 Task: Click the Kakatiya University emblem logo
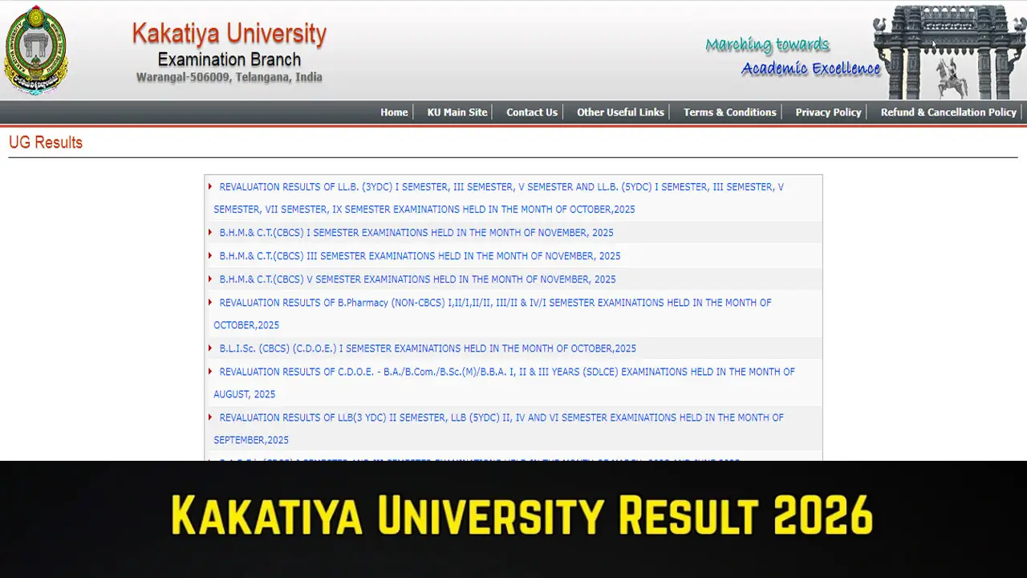[35, 50]
